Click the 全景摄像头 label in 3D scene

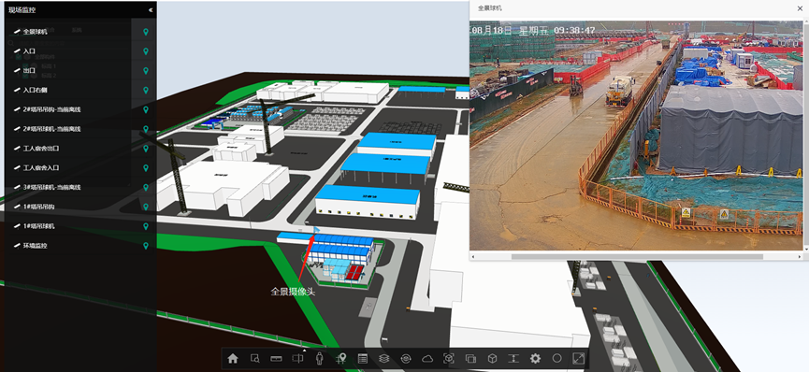tap(293, 292)
